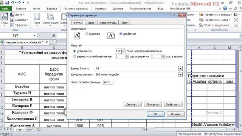The image size is (242, 136).
Task: Switch to Поля tab in dialog
Action: [91, 23]
